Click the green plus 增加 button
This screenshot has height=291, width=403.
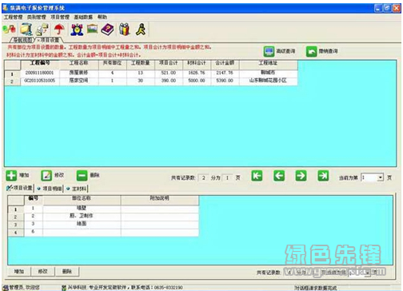point(18,176)
